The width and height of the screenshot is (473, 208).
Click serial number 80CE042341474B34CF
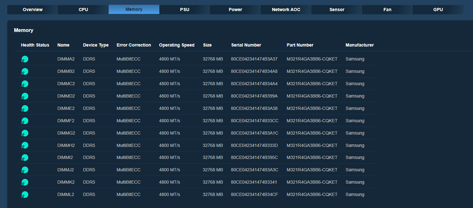point(254,194)
